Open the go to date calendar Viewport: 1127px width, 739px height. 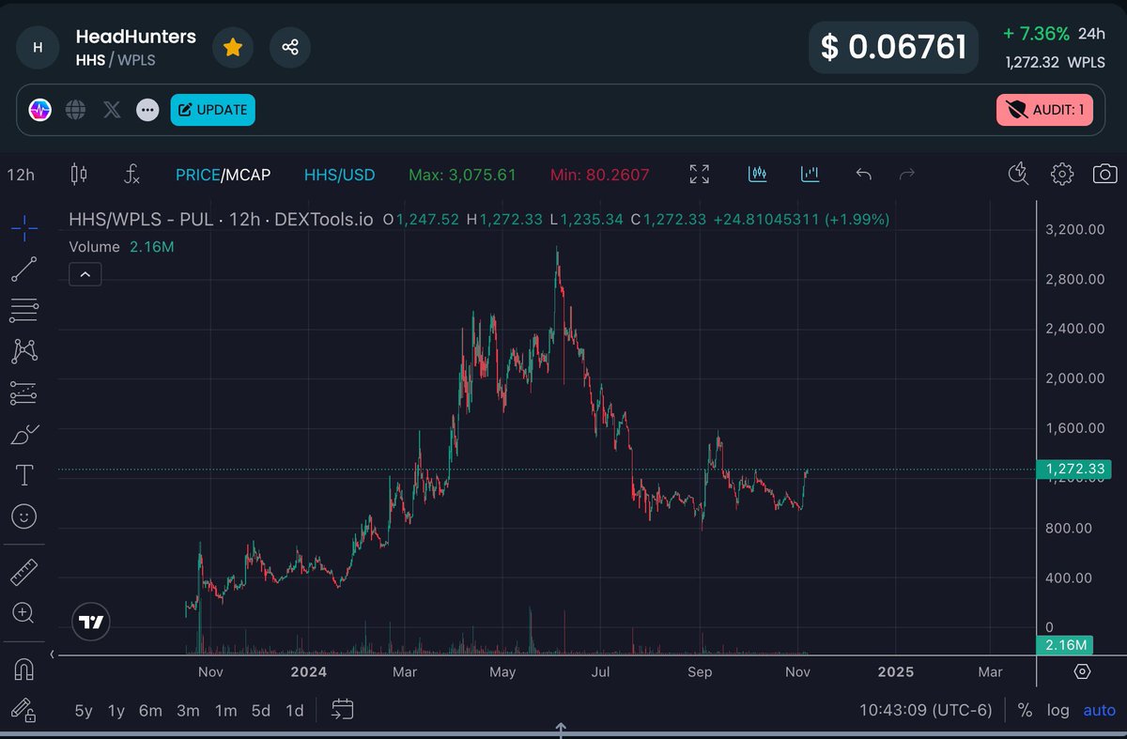point(342,710)
